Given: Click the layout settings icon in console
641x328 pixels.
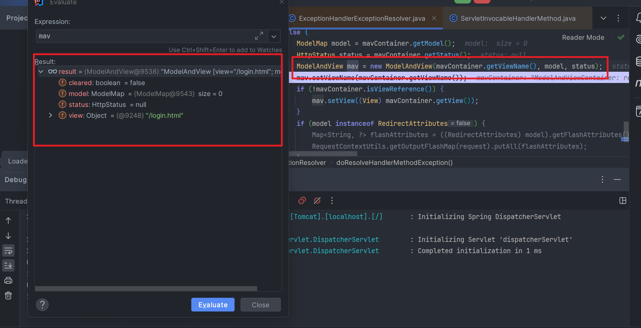Looking at the screenshot, I should pyautogui.click(x=623, y=200).
